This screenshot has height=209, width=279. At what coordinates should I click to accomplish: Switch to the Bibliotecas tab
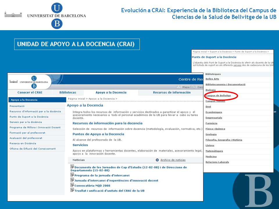click(x=68, y=92)
